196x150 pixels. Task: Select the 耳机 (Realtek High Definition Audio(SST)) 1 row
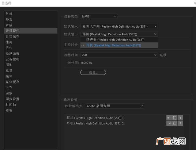click(95, 118)
